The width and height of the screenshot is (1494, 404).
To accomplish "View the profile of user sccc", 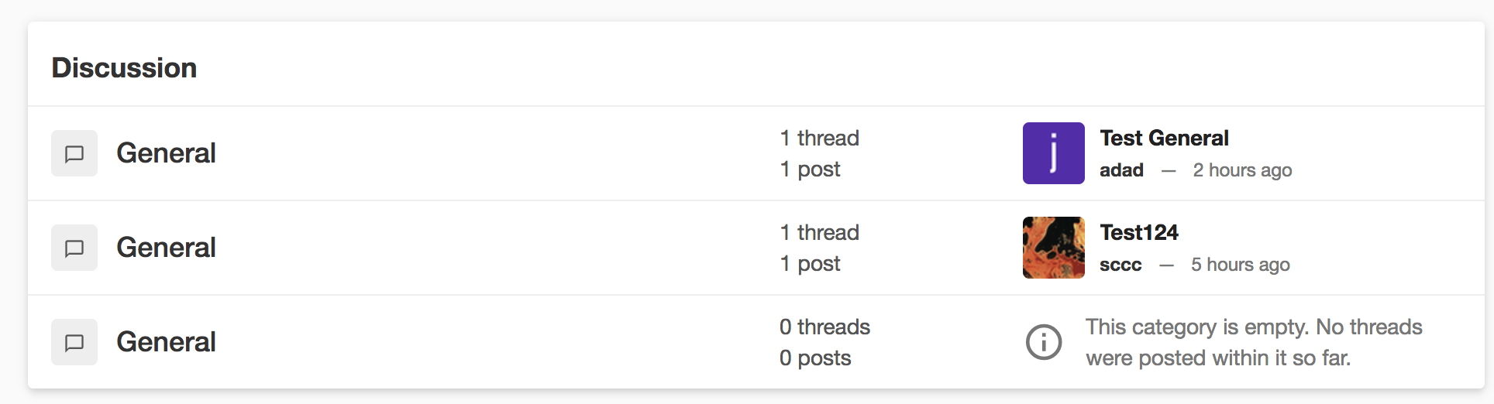I will click(1120, 265).
